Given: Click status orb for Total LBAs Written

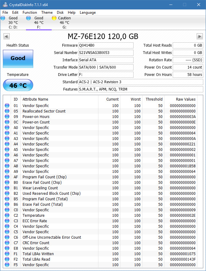Looking at the screenshot, I should coord(7,254).
